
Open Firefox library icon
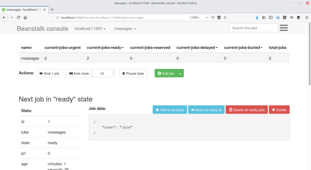(x=264, y=17)
